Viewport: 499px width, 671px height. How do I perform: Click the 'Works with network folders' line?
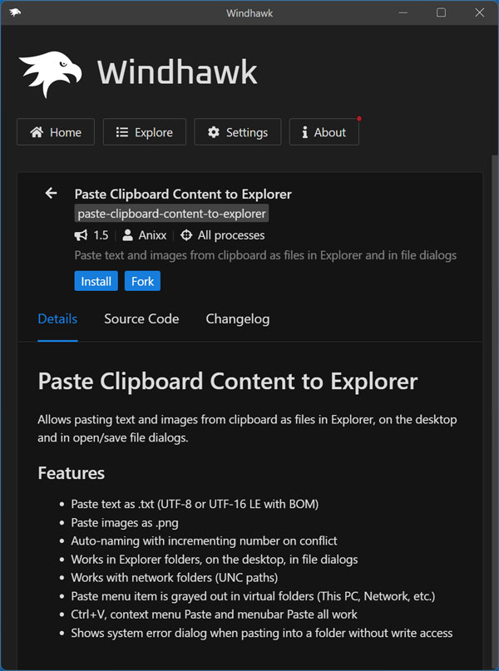pyautogui.click(x=175, y=578)
